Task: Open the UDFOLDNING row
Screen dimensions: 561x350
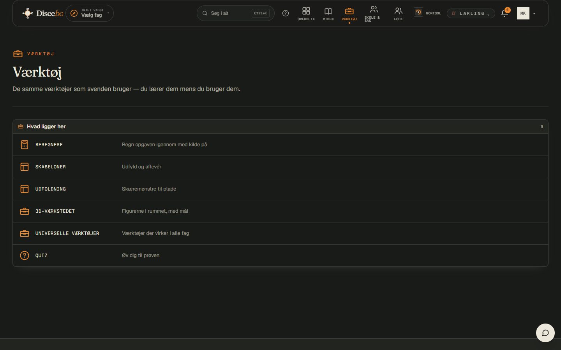Action: (280, 189)
